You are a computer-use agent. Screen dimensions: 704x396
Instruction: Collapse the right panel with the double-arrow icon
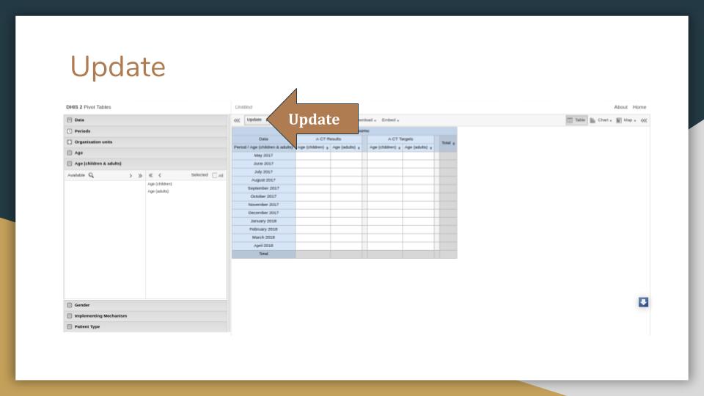pos(644,120)
